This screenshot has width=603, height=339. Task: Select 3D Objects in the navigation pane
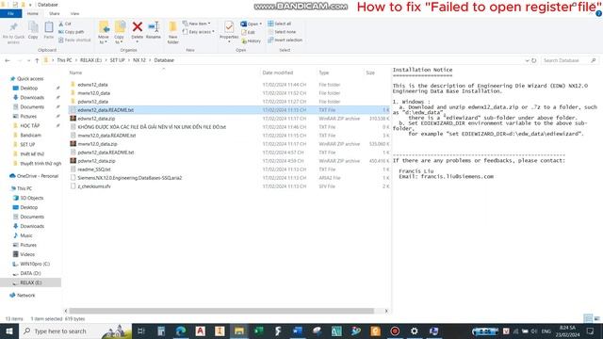pyautogui.click(x=31, y=198)
